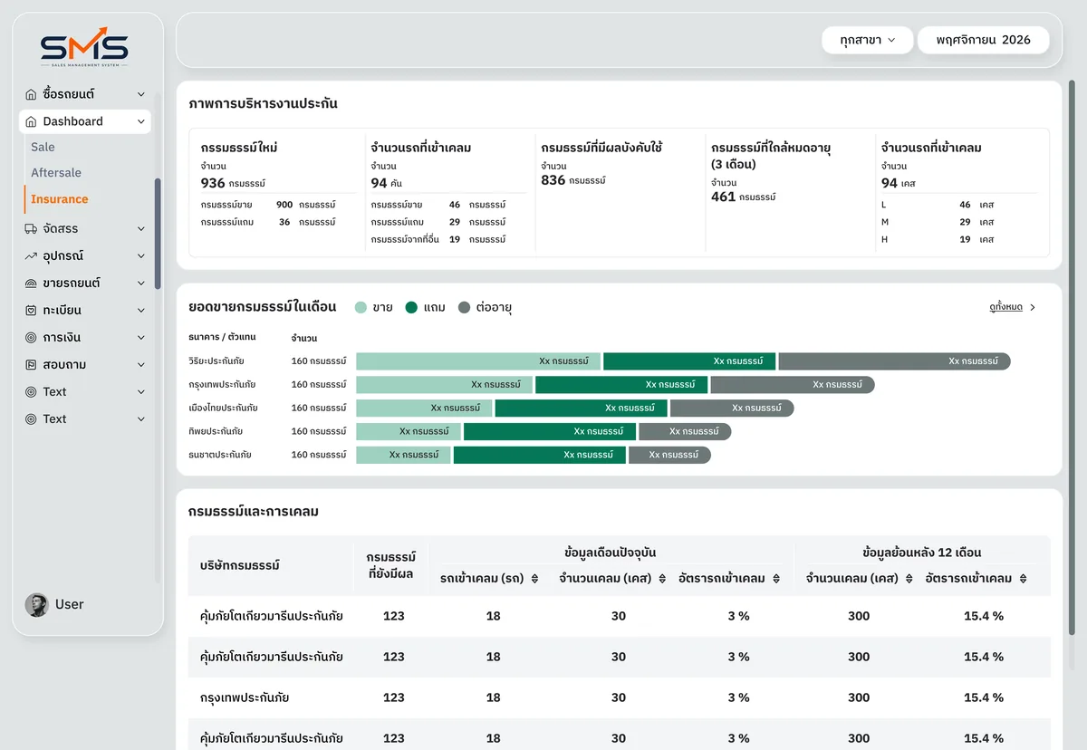
Task: Click the icon beside ทะเบียน
Action: click(x=32, y=311)
